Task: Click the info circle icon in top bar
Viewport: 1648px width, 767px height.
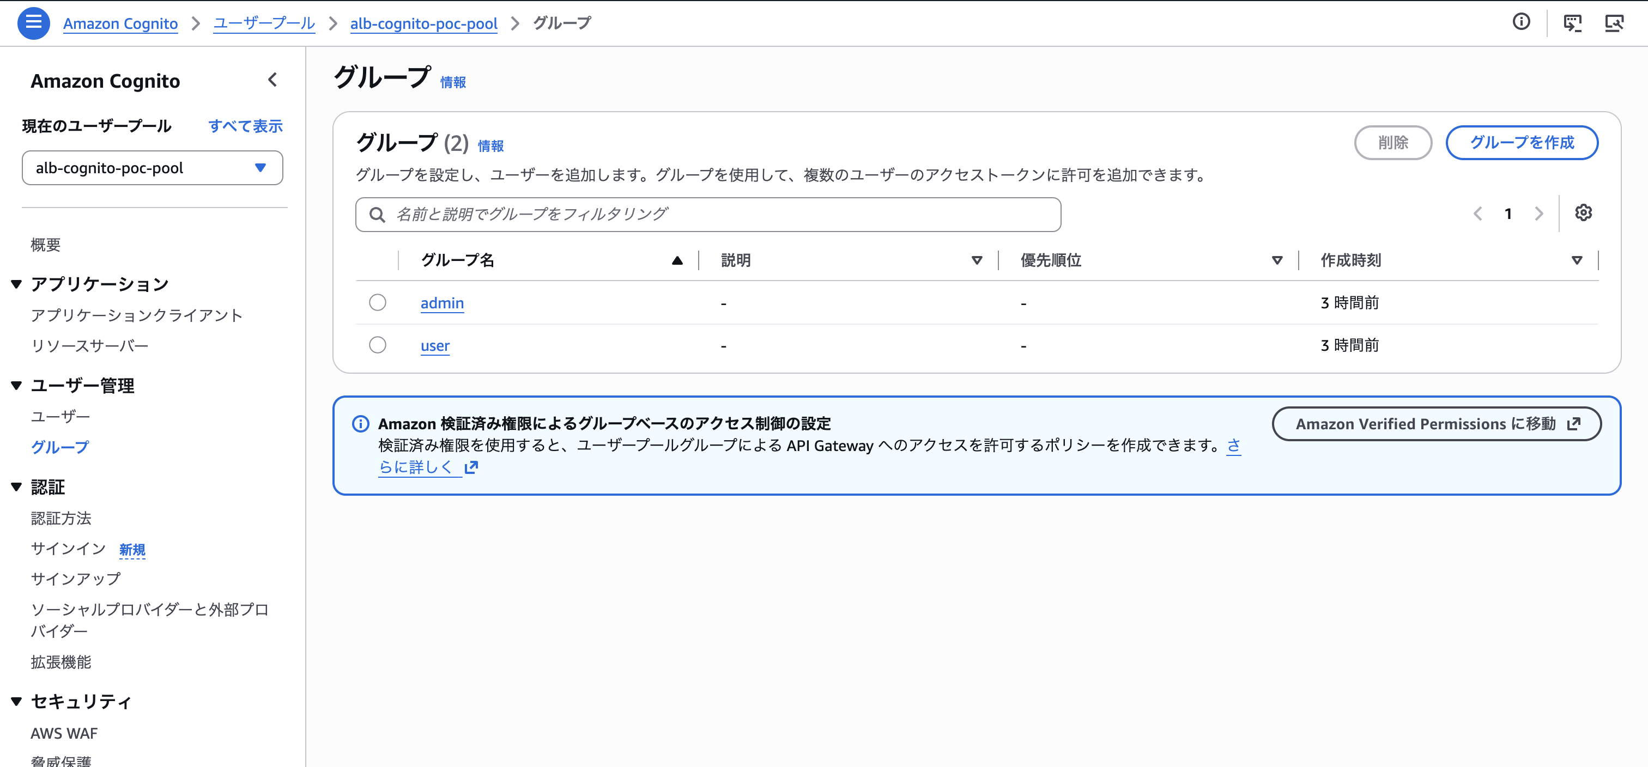Action: (1520, 22)
